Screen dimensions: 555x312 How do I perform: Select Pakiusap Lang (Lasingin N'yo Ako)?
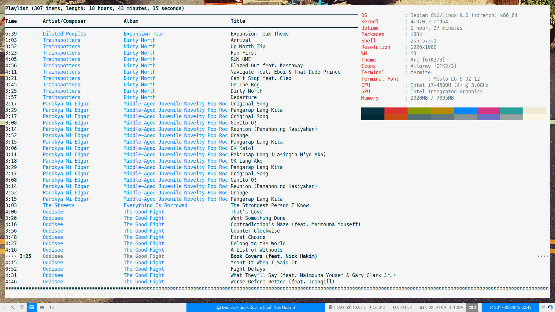278,155
